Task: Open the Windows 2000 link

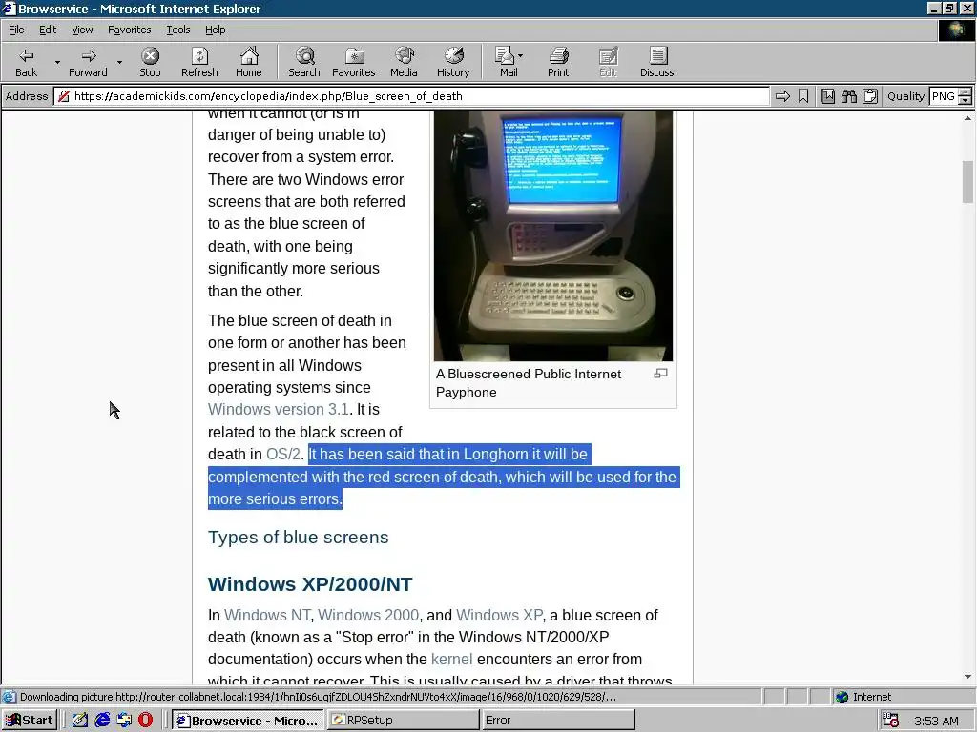Action: tap(368, 615)
